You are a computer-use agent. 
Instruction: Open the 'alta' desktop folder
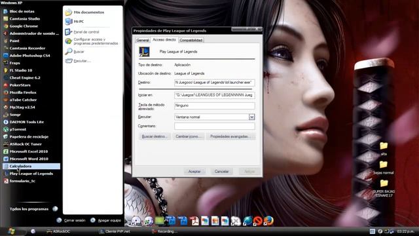coord(384,149)
